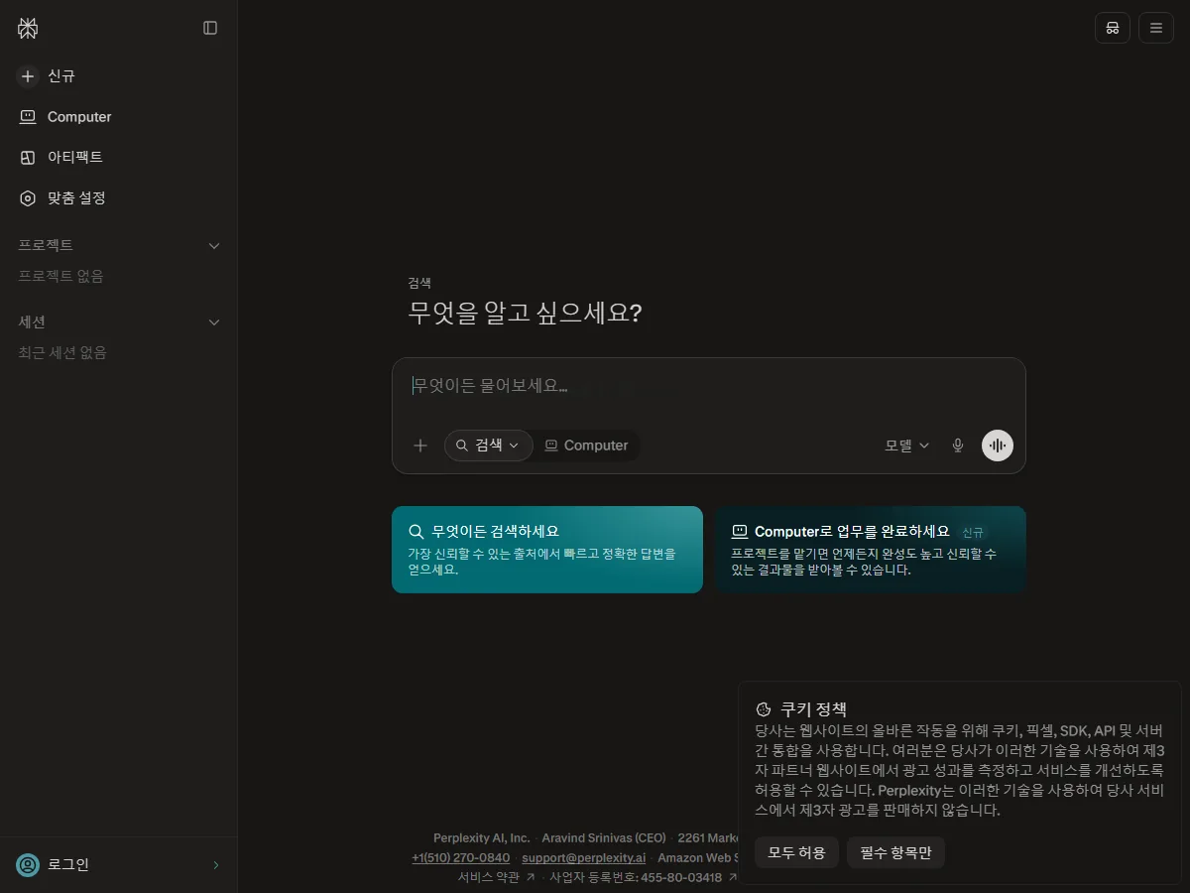The width and height of the screenshot is (1190, 893).
Task: Click the Aravind Srinivas (CEO) footer text
Action: [604, 838]
